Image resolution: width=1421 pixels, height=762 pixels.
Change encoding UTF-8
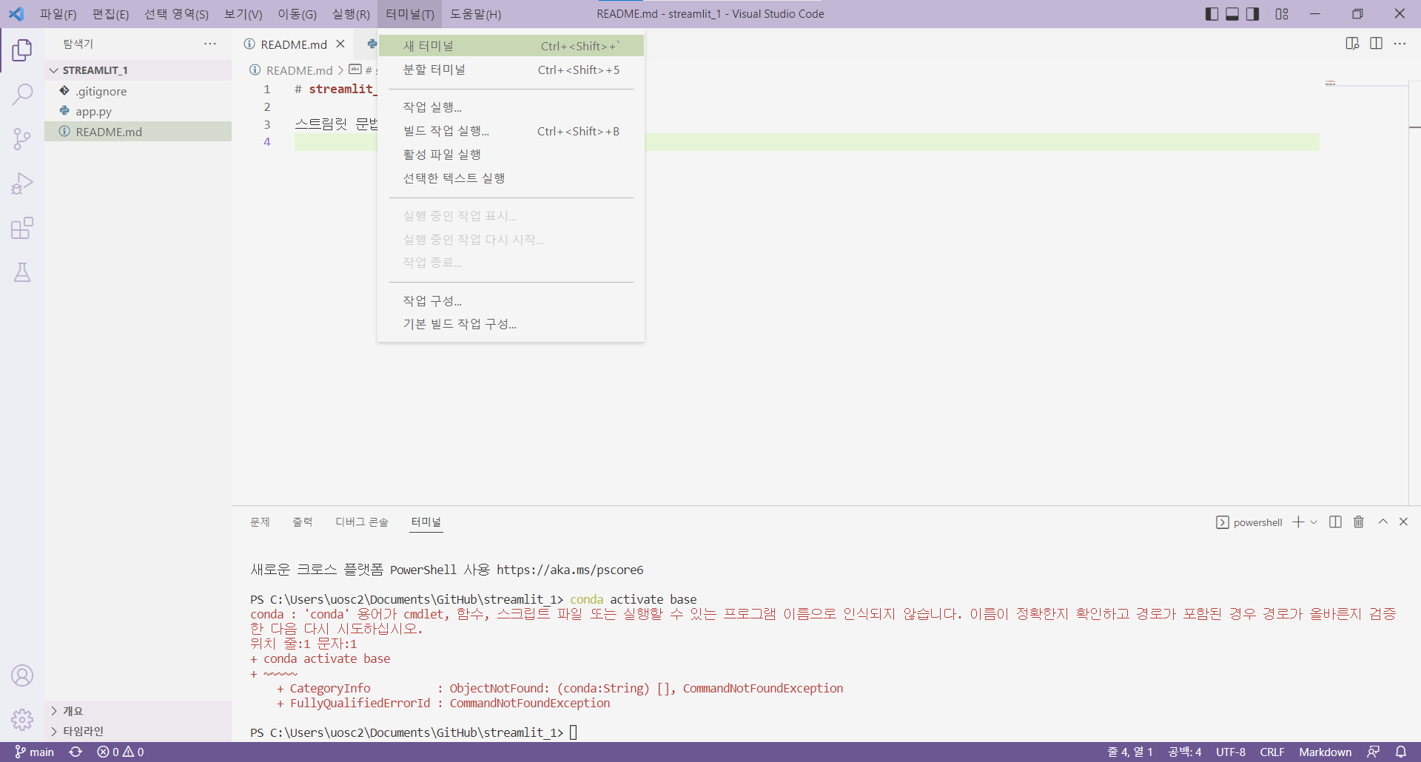1230,752
